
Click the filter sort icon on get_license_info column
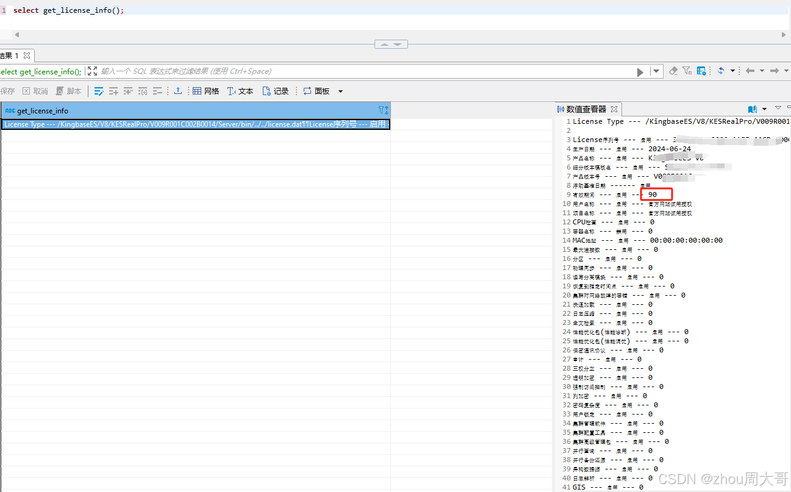click(x=383, y=110)
